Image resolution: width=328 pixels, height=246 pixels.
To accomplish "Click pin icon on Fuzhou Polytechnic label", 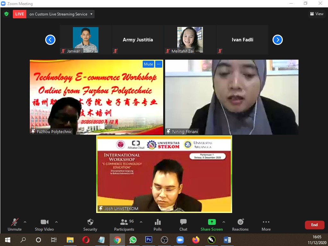I will point(33,131).
